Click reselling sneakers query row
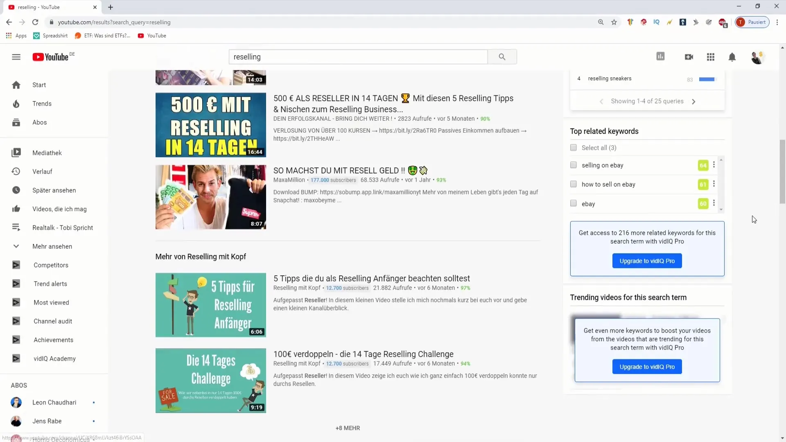Viewport: 786px width, 442px height. [647, 79]
